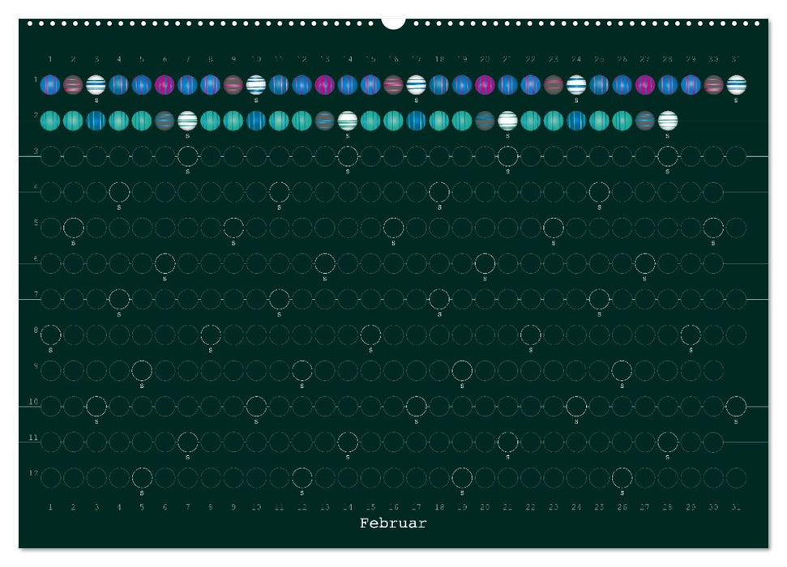The width and height of the screenshot is (787, 567).
Task: Select the magenta ball for day 6 in row 1
Action: pos(165,85)
